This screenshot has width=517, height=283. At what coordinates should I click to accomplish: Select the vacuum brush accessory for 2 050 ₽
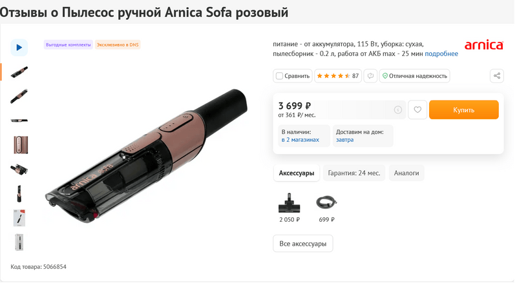pos(289,204)
